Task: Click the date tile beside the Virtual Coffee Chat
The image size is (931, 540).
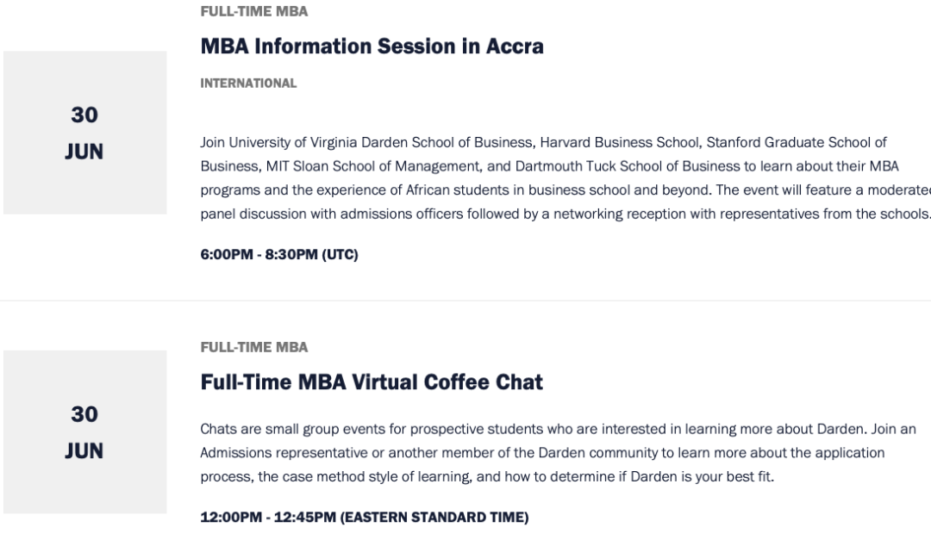Action: point(84,432)
